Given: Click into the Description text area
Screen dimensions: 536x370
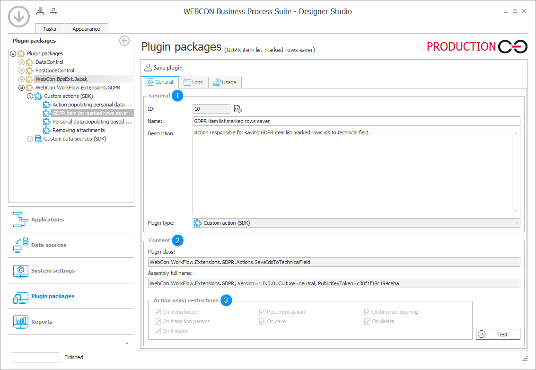Looking at the screenshot, I should point(352,172).
